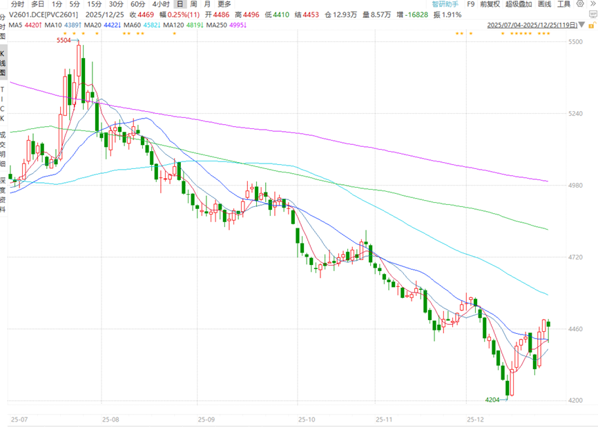Click the MA5 4420 indicator label
The width and height of the screenshot is (598, 427).
[x=25, y=25]
